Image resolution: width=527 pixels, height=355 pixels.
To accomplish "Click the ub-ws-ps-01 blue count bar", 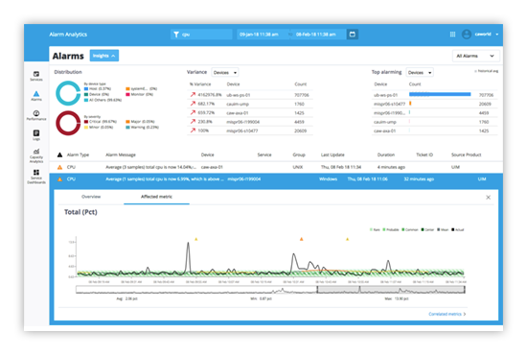I will 440,95.
